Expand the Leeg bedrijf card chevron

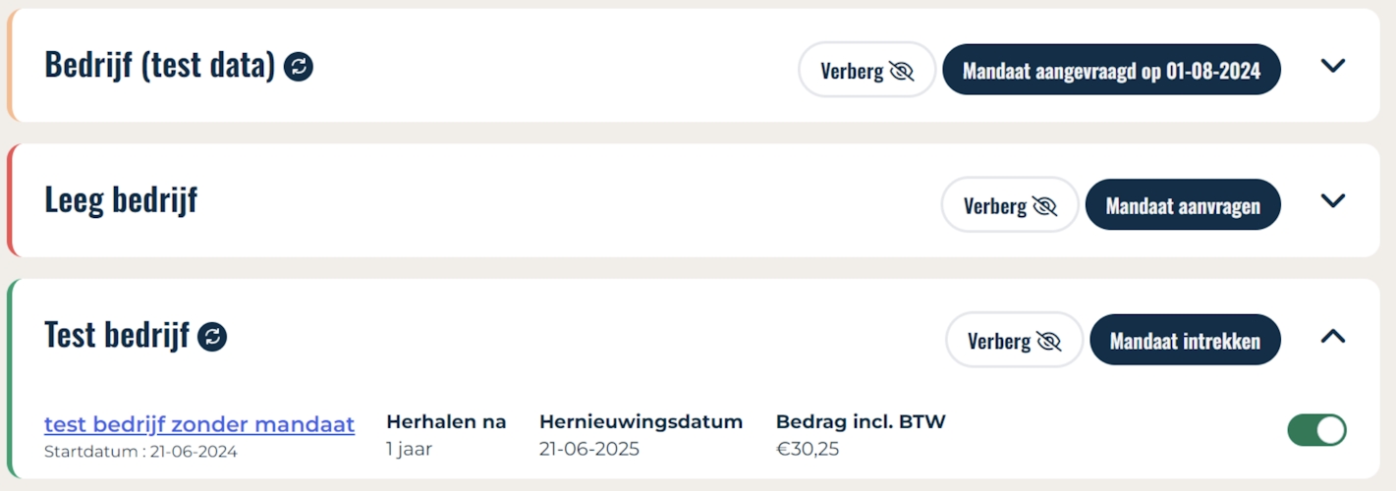pos(1332,201)
